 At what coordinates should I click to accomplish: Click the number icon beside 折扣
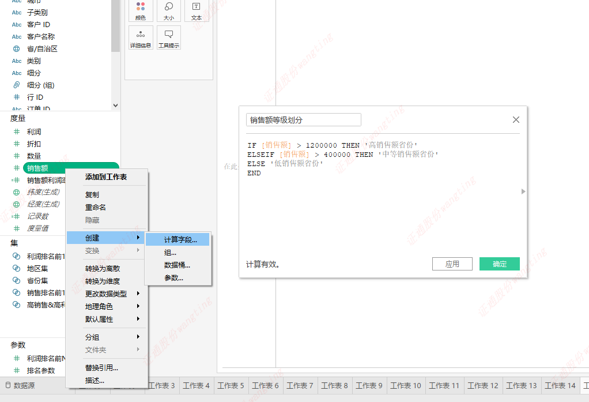point(17,144)
